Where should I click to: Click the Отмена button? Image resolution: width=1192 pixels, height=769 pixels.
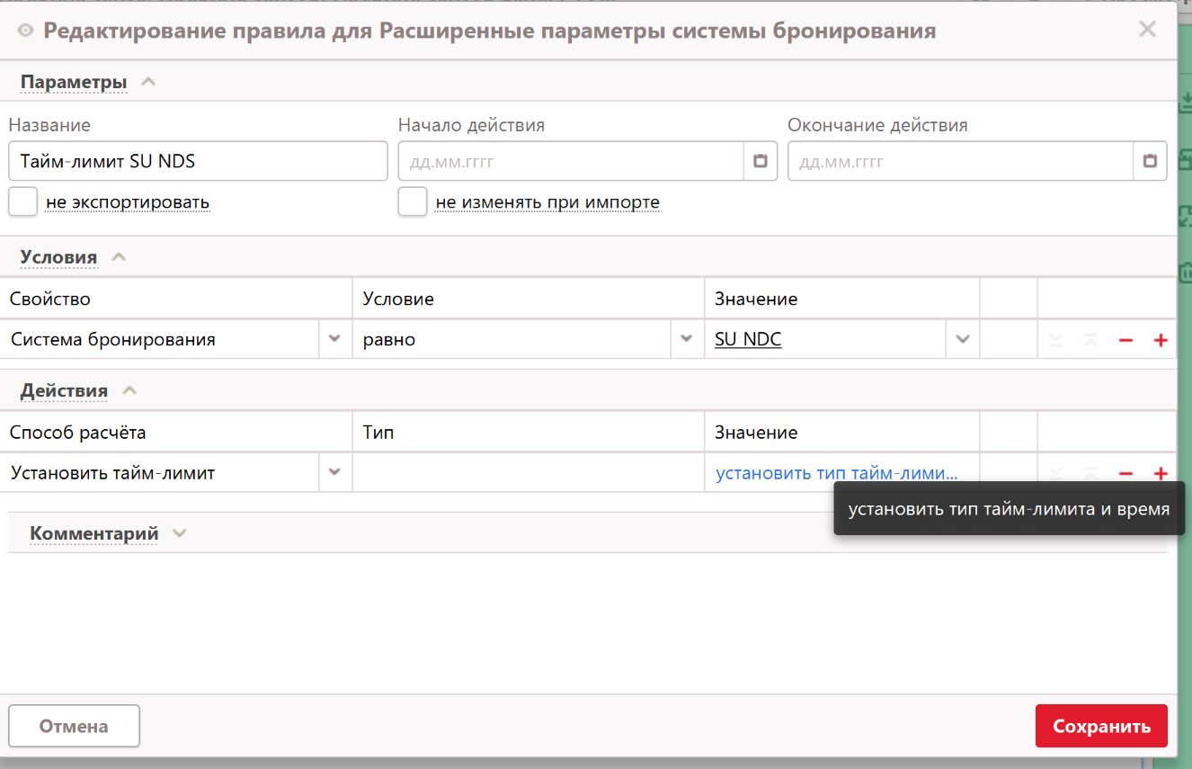74,726
